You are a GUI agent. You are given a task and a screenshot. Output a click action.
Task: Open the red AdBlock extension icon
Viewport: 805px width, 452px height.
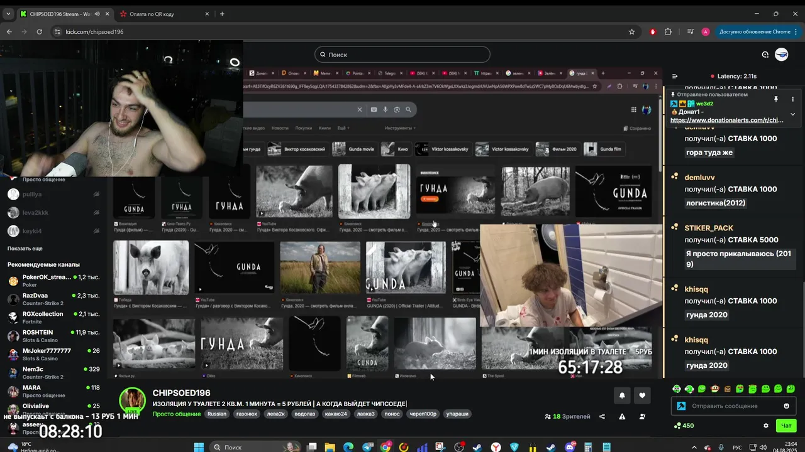(653, 31)
